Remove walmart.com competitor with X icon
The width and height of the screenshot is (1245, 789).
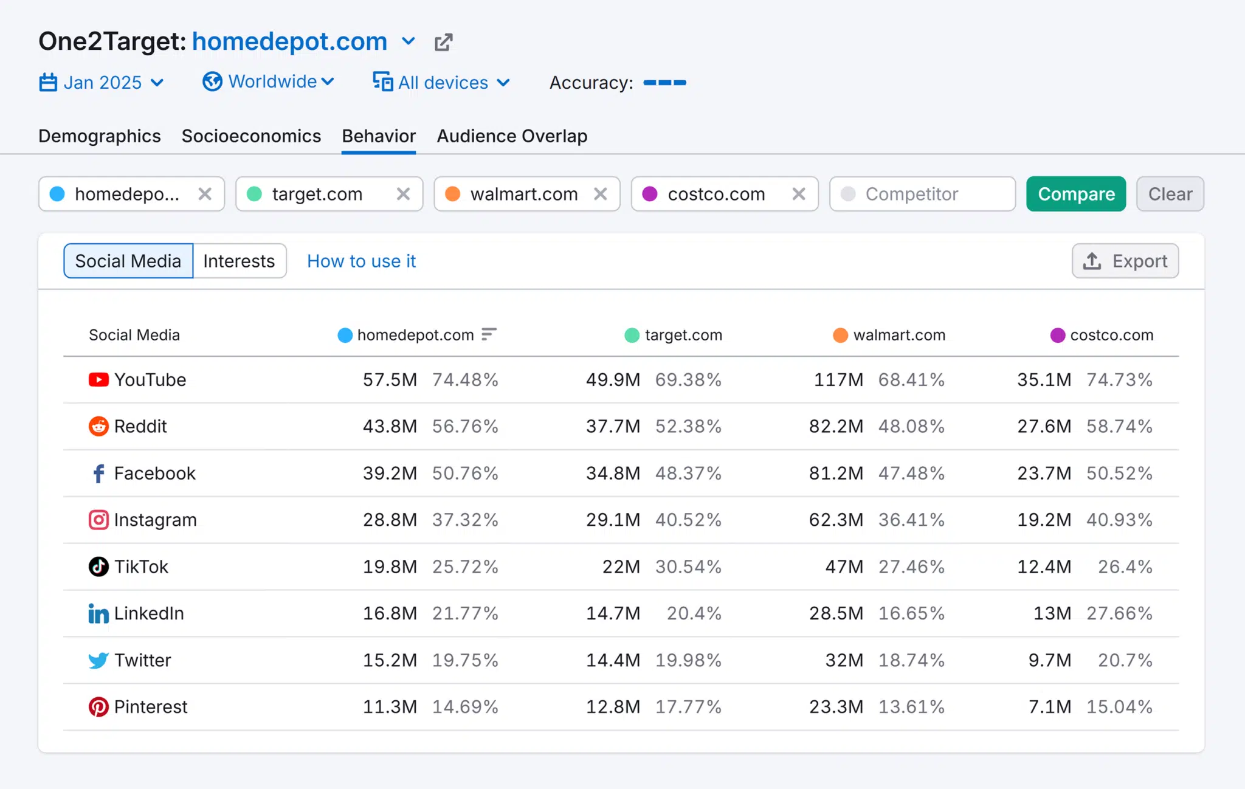[601, 194]
